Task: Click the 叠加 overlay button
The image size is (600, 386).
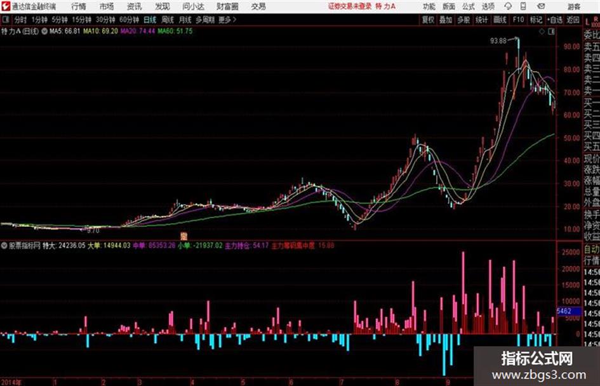Action: 446,20
